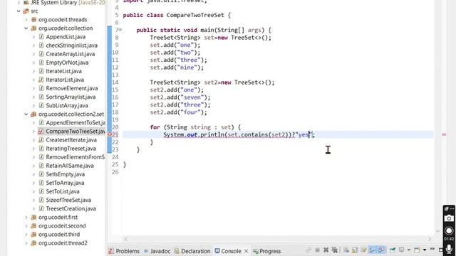
Task: Click the org.ucodeit.first package icon
Action: point(33,217)
